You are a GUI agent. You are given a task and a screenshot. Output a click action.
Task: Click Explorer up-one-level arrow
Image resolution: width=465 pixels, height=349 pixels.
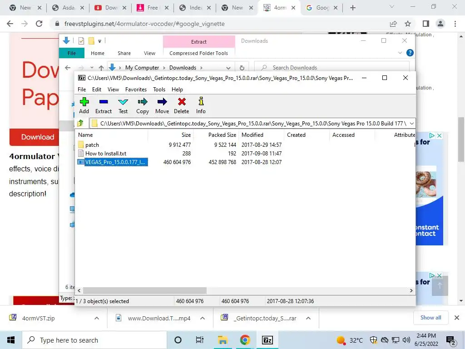coord(101,68)
